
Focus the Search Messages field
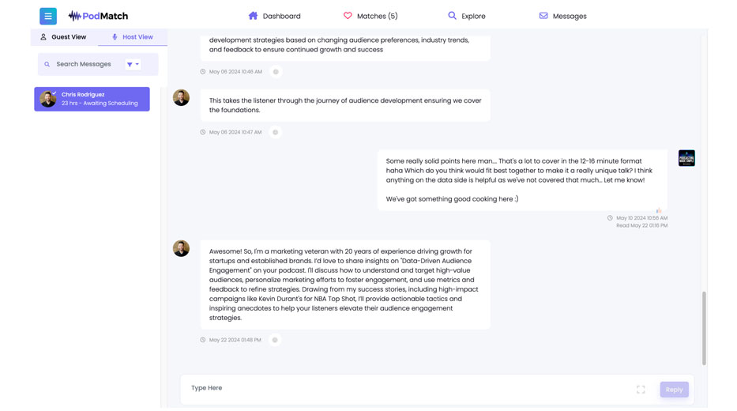click(84, 64)
